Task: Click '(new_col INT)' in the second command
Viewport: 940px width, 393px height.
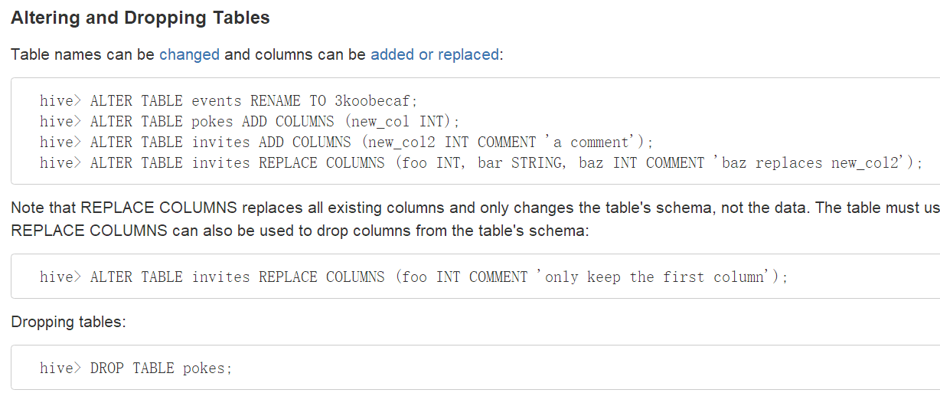Action: coord(401,121)
